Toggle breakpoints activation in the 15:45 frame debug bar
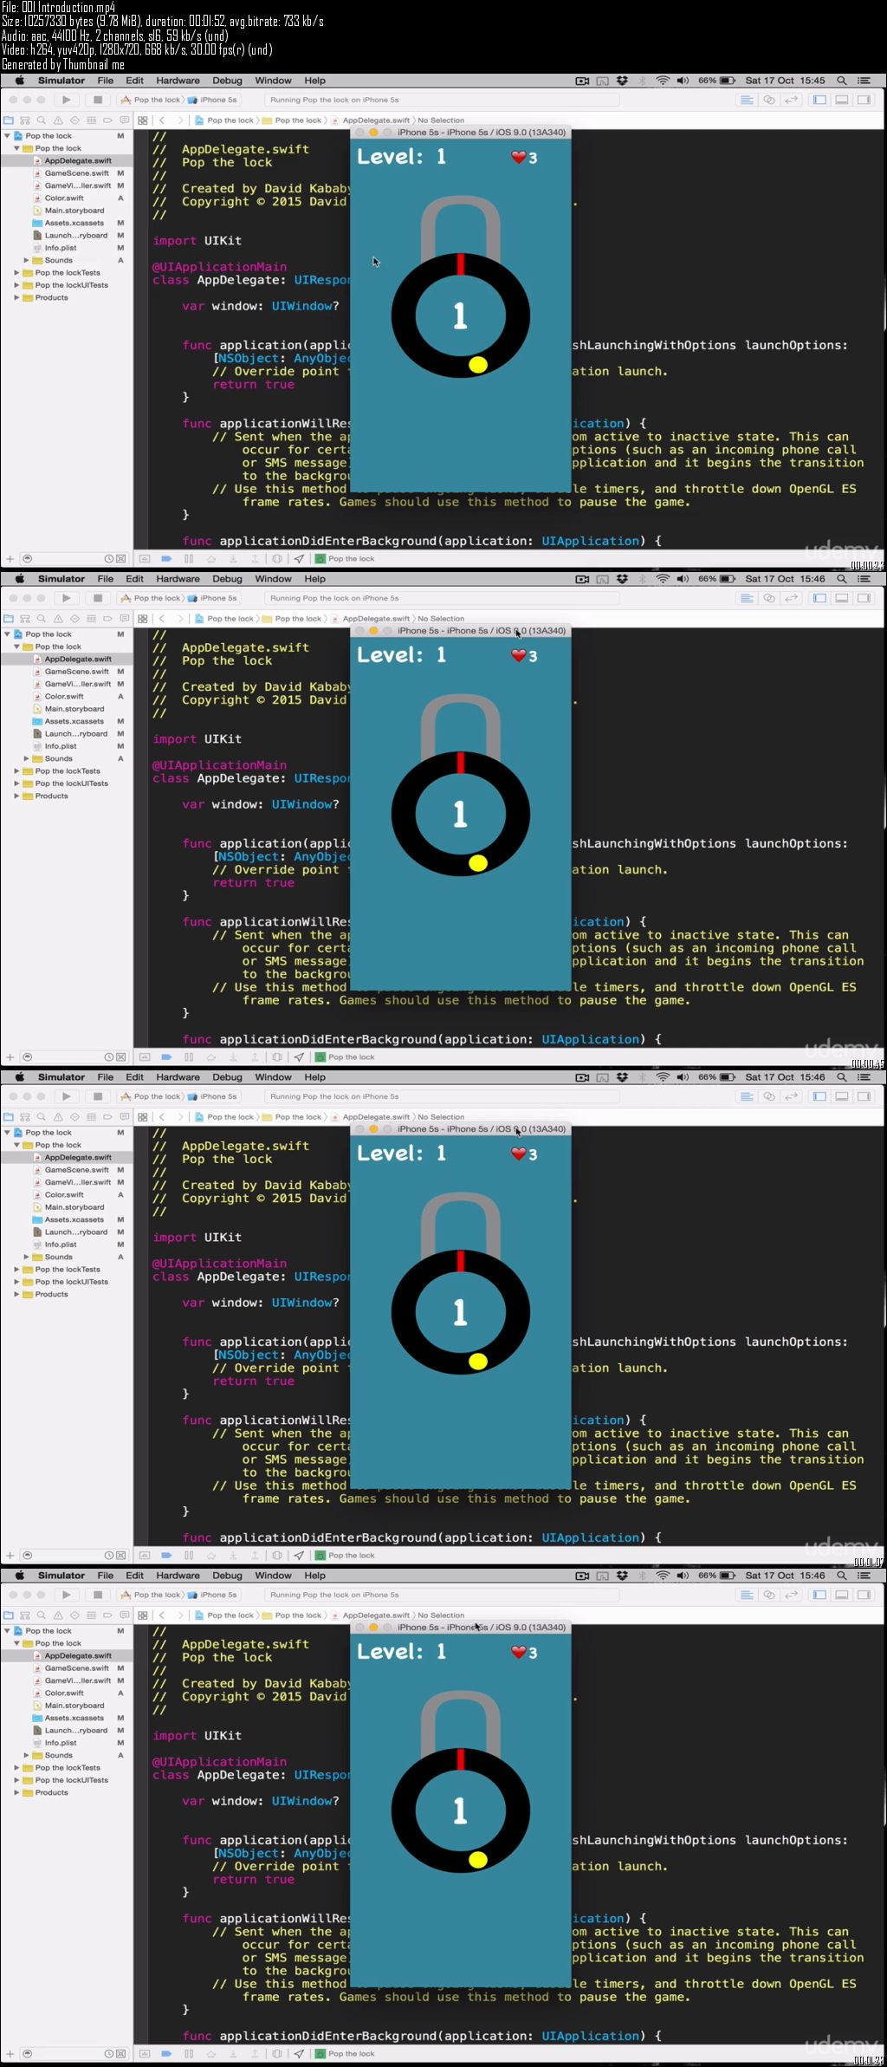Screen dimensions: 887x2067 pos(166,559)
